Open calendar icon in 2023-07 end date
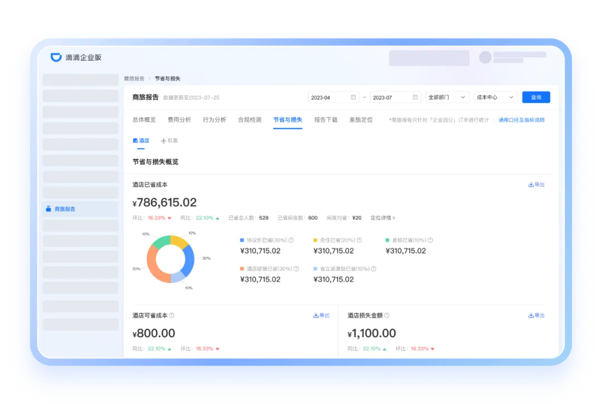 [415, 98]
